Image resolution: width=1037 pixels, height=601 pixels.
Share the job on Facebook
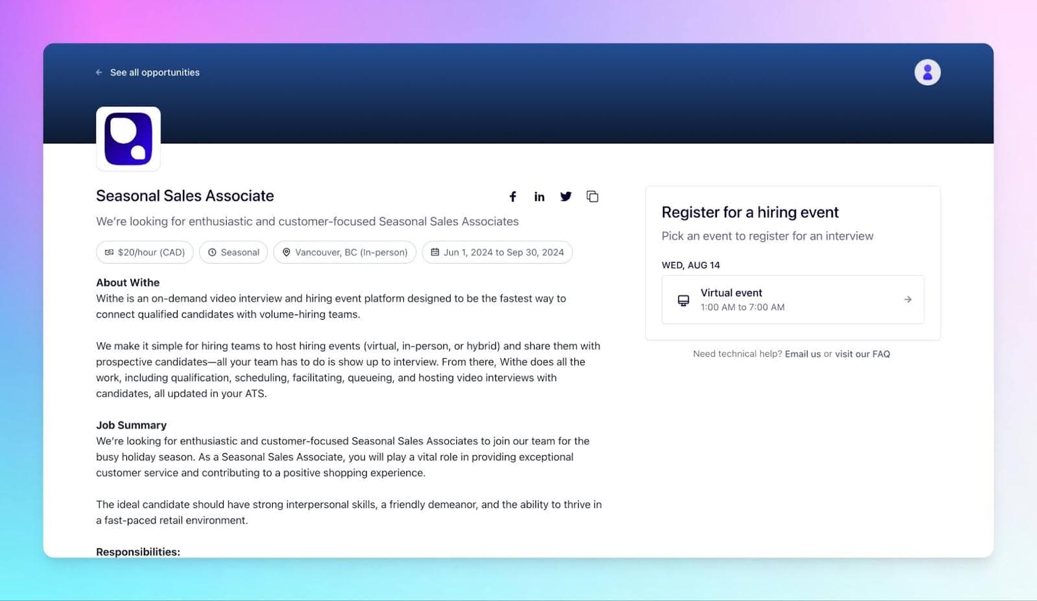point(513,196)
